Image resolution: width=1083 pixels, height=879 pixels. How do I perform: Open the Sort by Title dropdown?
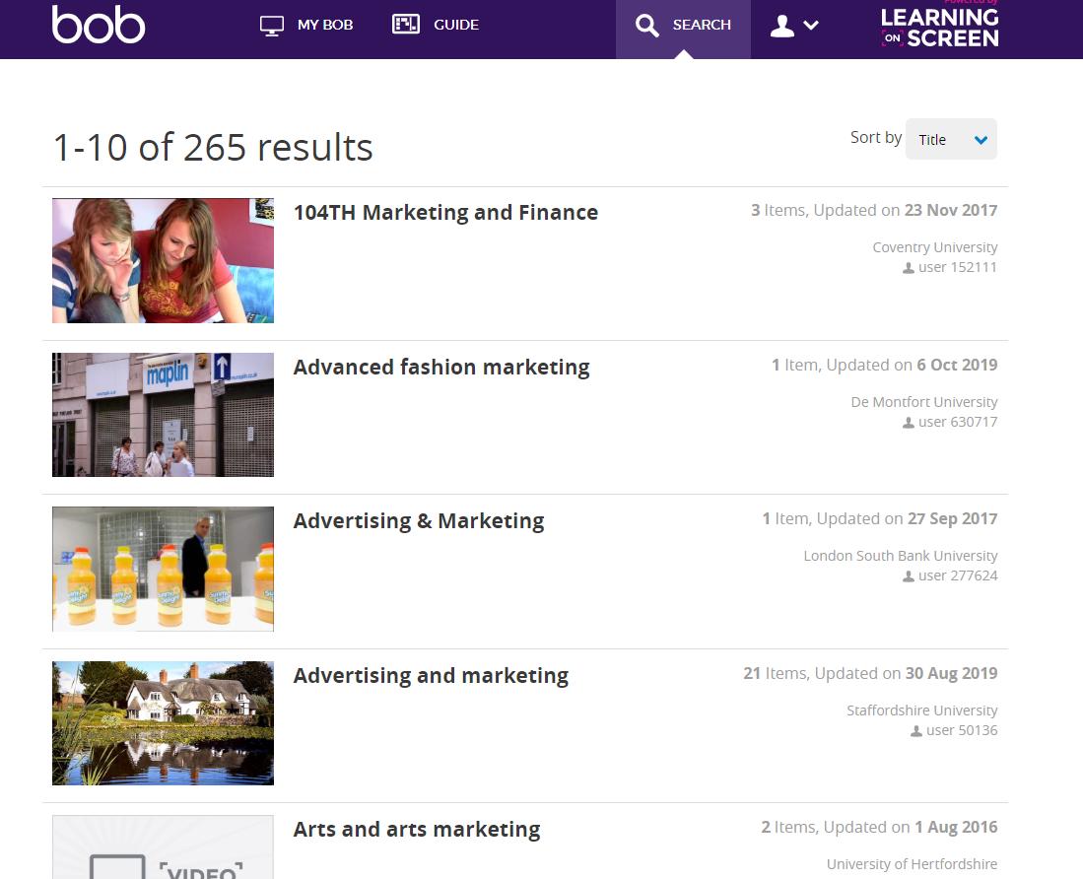951,140
